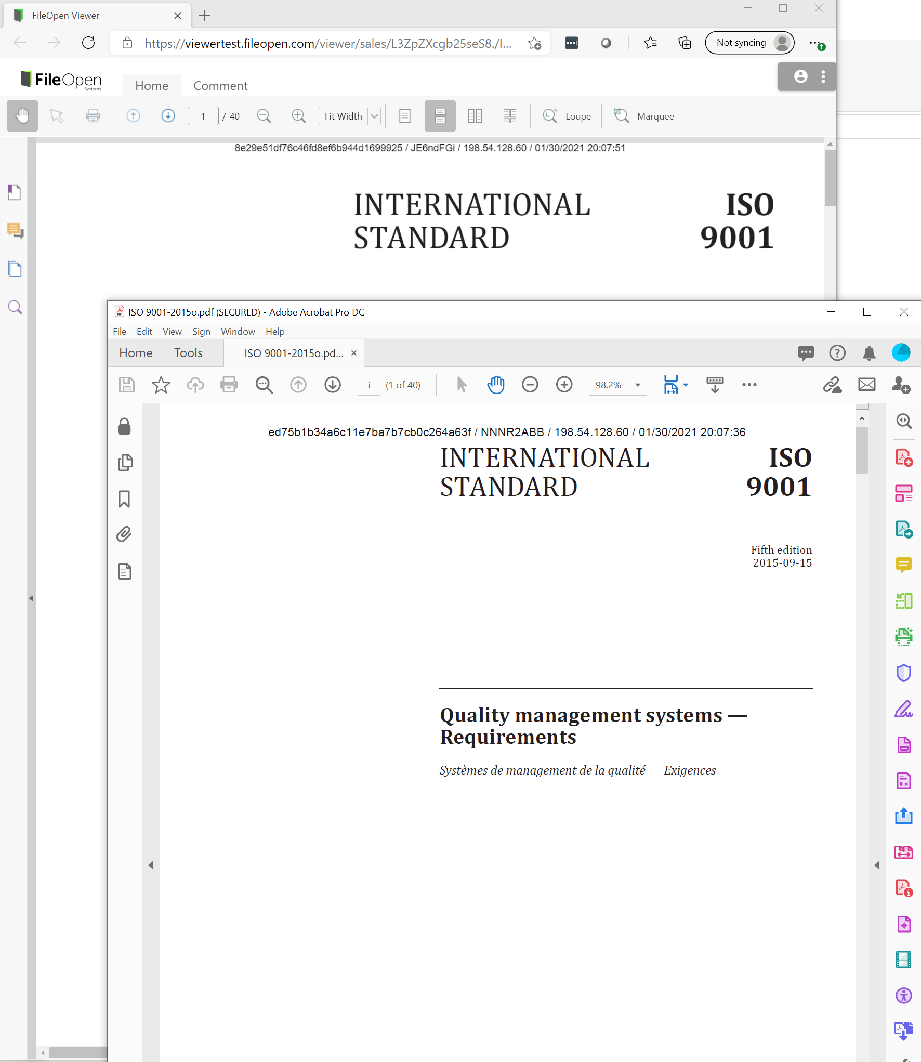
Task: Click the browser address bar URL
Action: click(327, 43)
